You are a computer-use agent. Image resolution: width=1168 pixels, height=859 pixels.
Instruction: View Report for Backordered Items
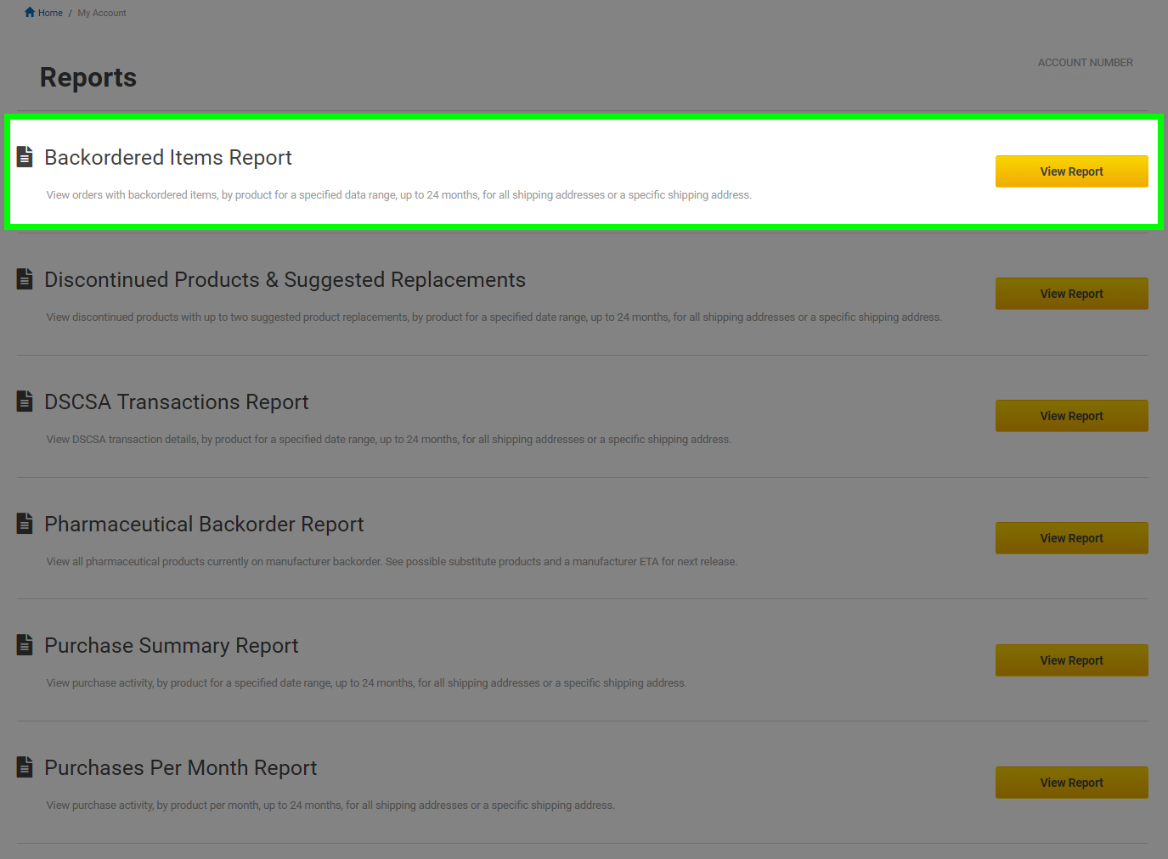(x=1071, y=171)
